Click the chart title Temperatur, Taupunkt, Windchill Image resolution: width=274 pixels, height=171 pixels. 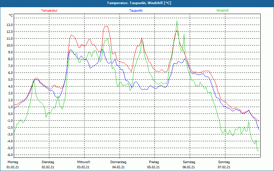coord(139,3)
